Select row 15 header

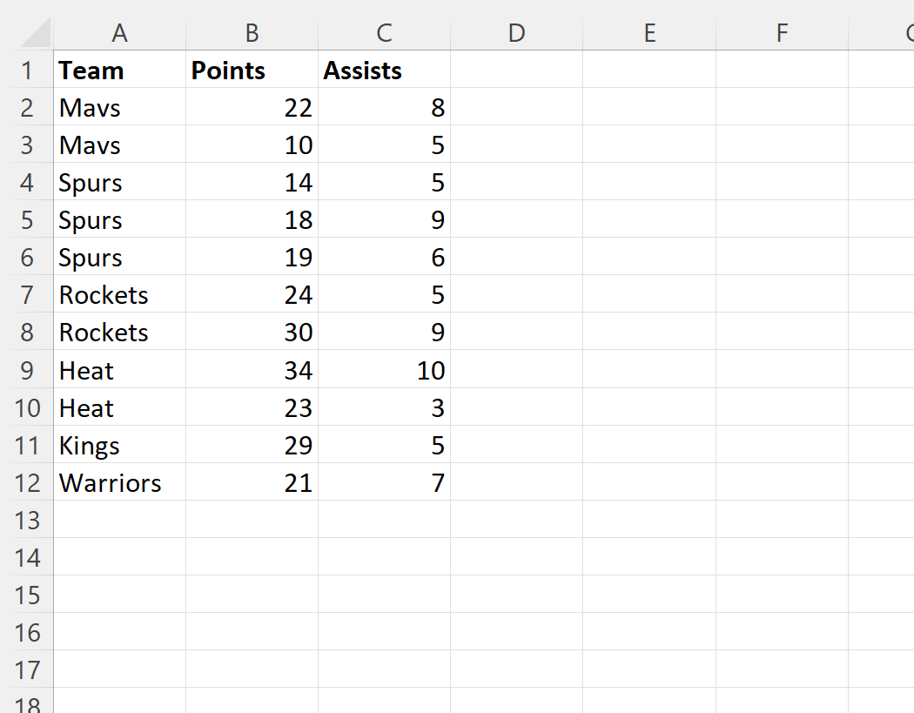pyautogui.click(x=27, y=595)
